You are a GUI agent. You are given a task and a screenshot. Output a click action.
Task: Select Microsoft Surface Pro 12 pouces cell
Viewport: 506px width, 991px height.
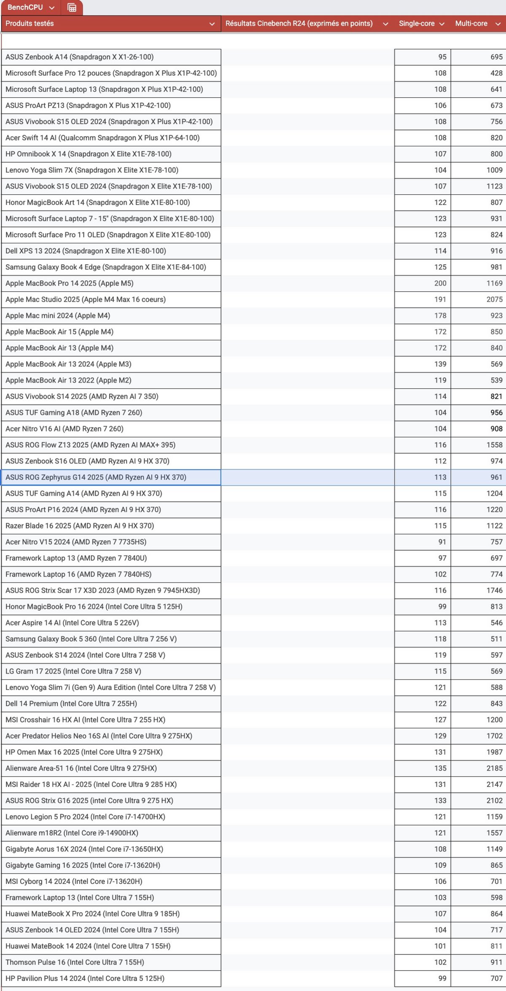coord(111,73)
